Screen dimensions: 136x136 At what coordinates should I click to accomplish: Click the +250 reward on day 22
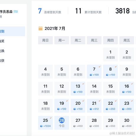click(112, 109)
